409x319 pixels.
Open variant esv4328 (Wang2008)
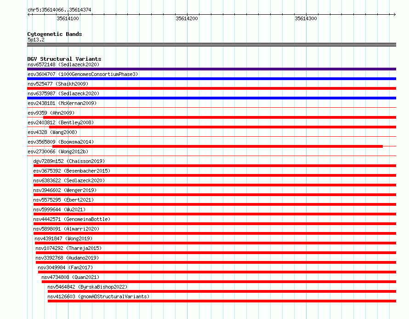(x=52, y=132)
